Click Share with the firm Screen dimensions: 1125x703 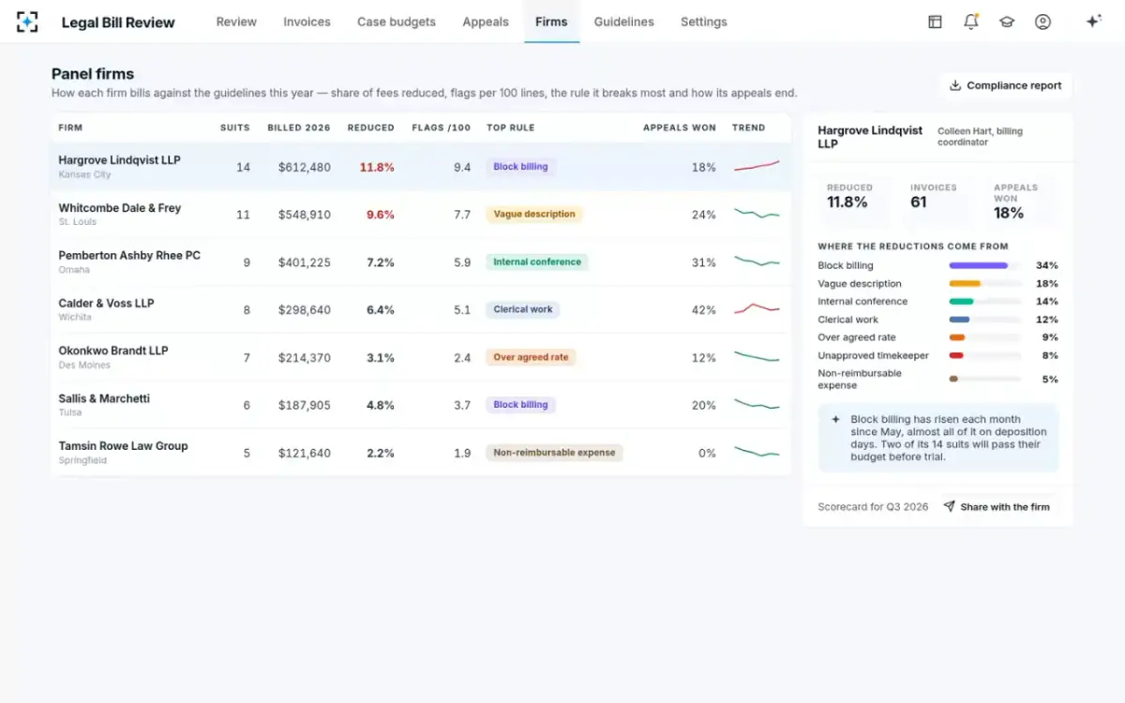[x=996, y=507]
